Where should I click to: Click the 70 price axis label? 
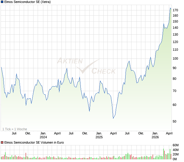click(175, 91)
